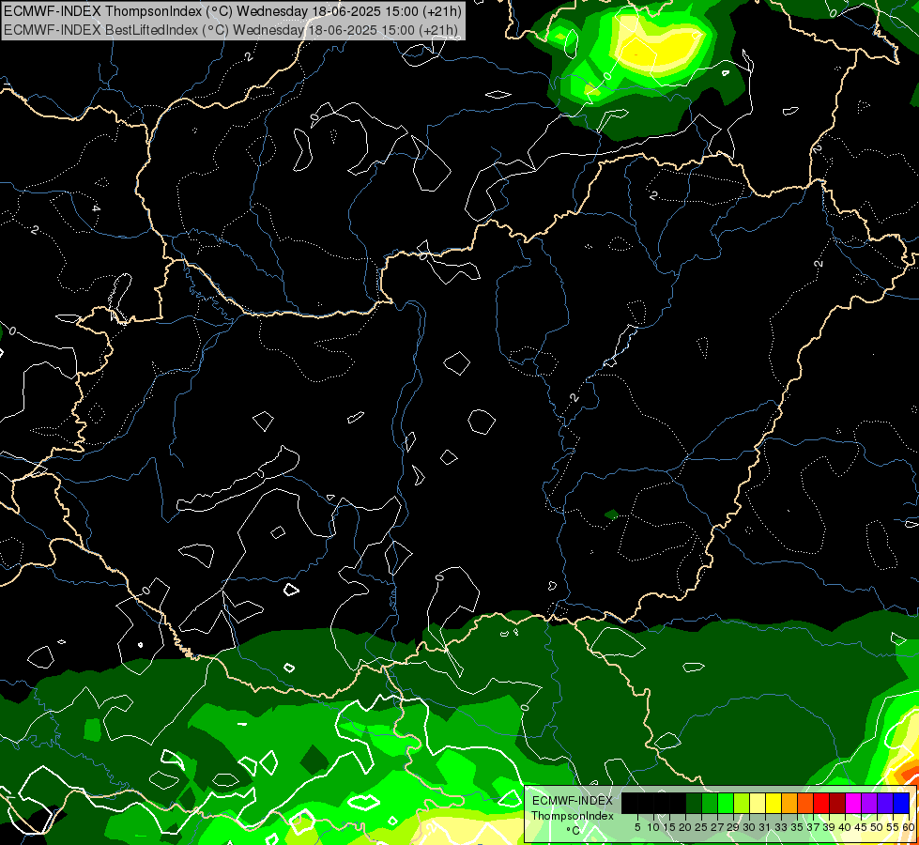The image size is (919, 845).
Task: Click the legend tick value "45"
Action: (861, 827)
